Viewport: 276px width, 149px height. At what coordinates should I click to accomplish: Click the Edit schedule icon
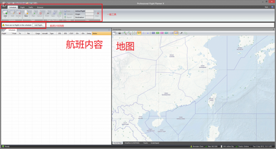click(x=12, y=13)
